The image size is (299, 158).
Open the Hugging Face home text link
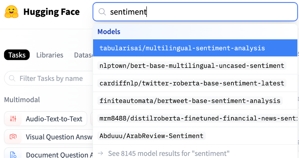51,12
